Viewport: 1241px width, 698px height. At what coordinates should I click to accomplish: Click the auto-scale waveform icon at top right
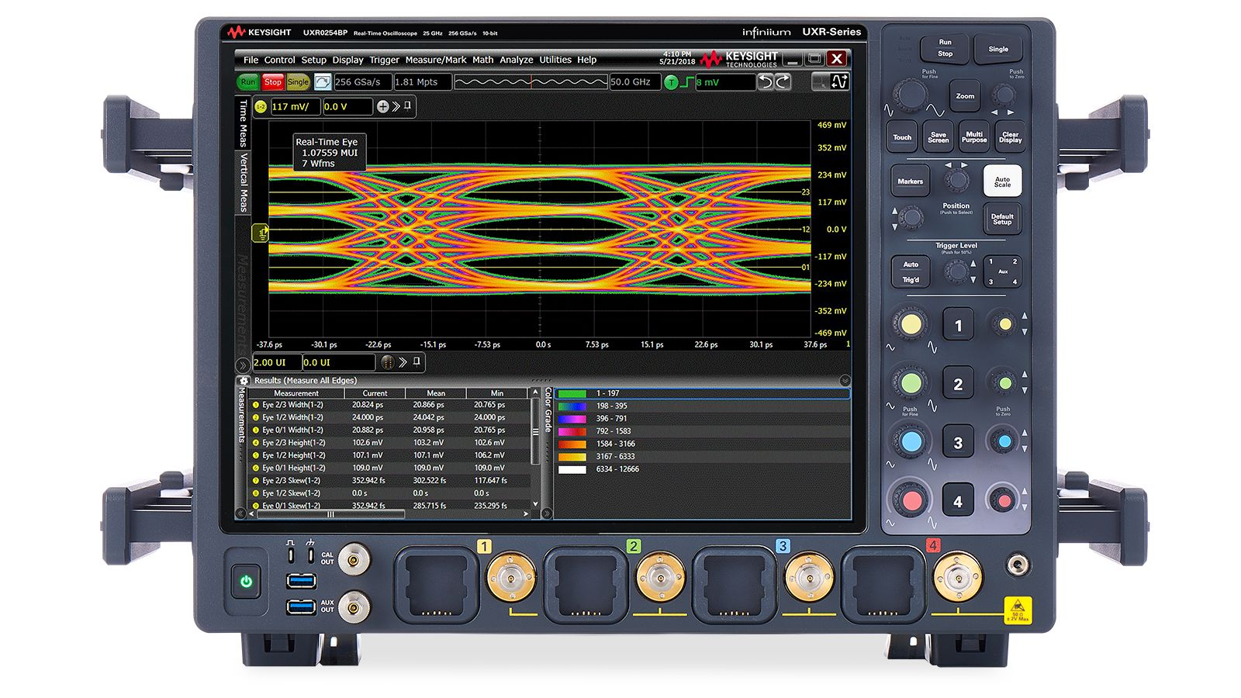point(839,81)
